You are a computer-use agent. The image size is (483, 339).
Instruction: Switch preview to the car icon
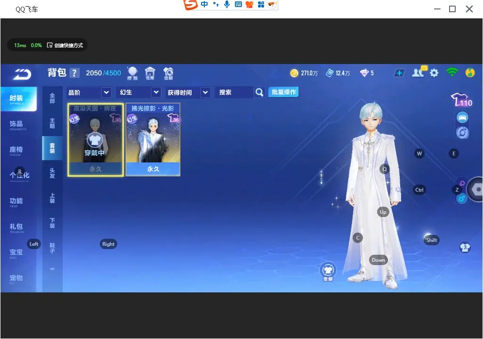pyautogui.click(x=462, y=117)
